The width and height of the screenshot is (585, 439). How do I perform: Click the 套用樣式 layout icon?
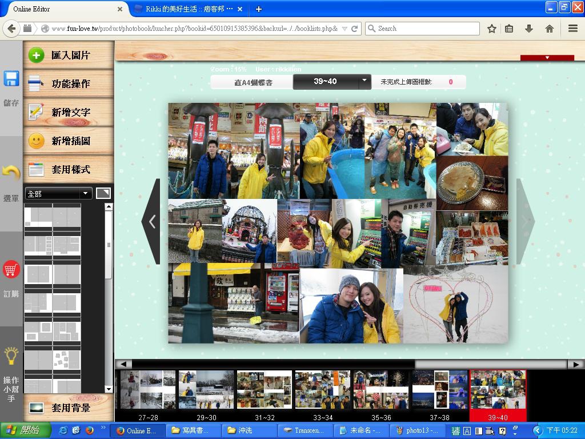[36, 169]
